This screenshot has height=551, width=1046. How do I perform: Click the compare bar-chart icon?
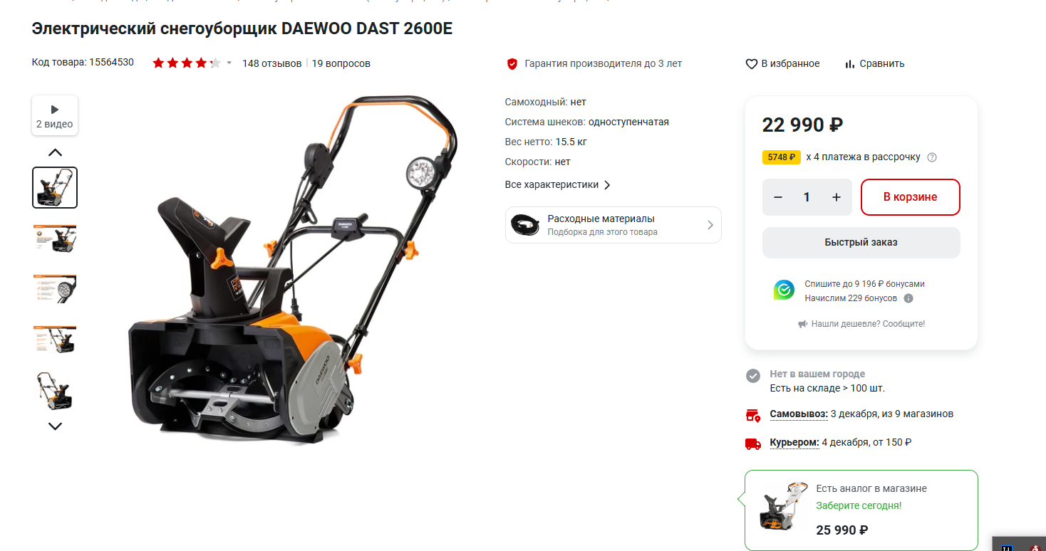[x=849, y=63]
